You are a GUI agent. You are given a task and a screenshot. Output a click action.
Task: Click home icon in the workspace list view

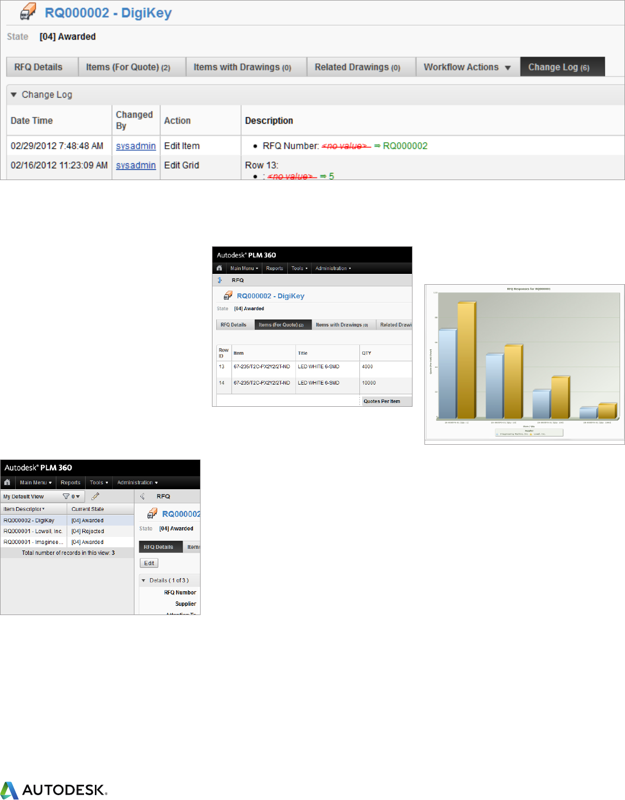pyautogui.click(x=7, y=482)
